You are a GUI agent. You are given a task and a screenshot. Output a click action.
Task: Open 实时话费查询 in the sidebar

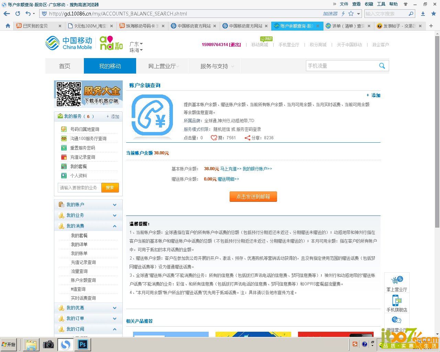(83, 298)
